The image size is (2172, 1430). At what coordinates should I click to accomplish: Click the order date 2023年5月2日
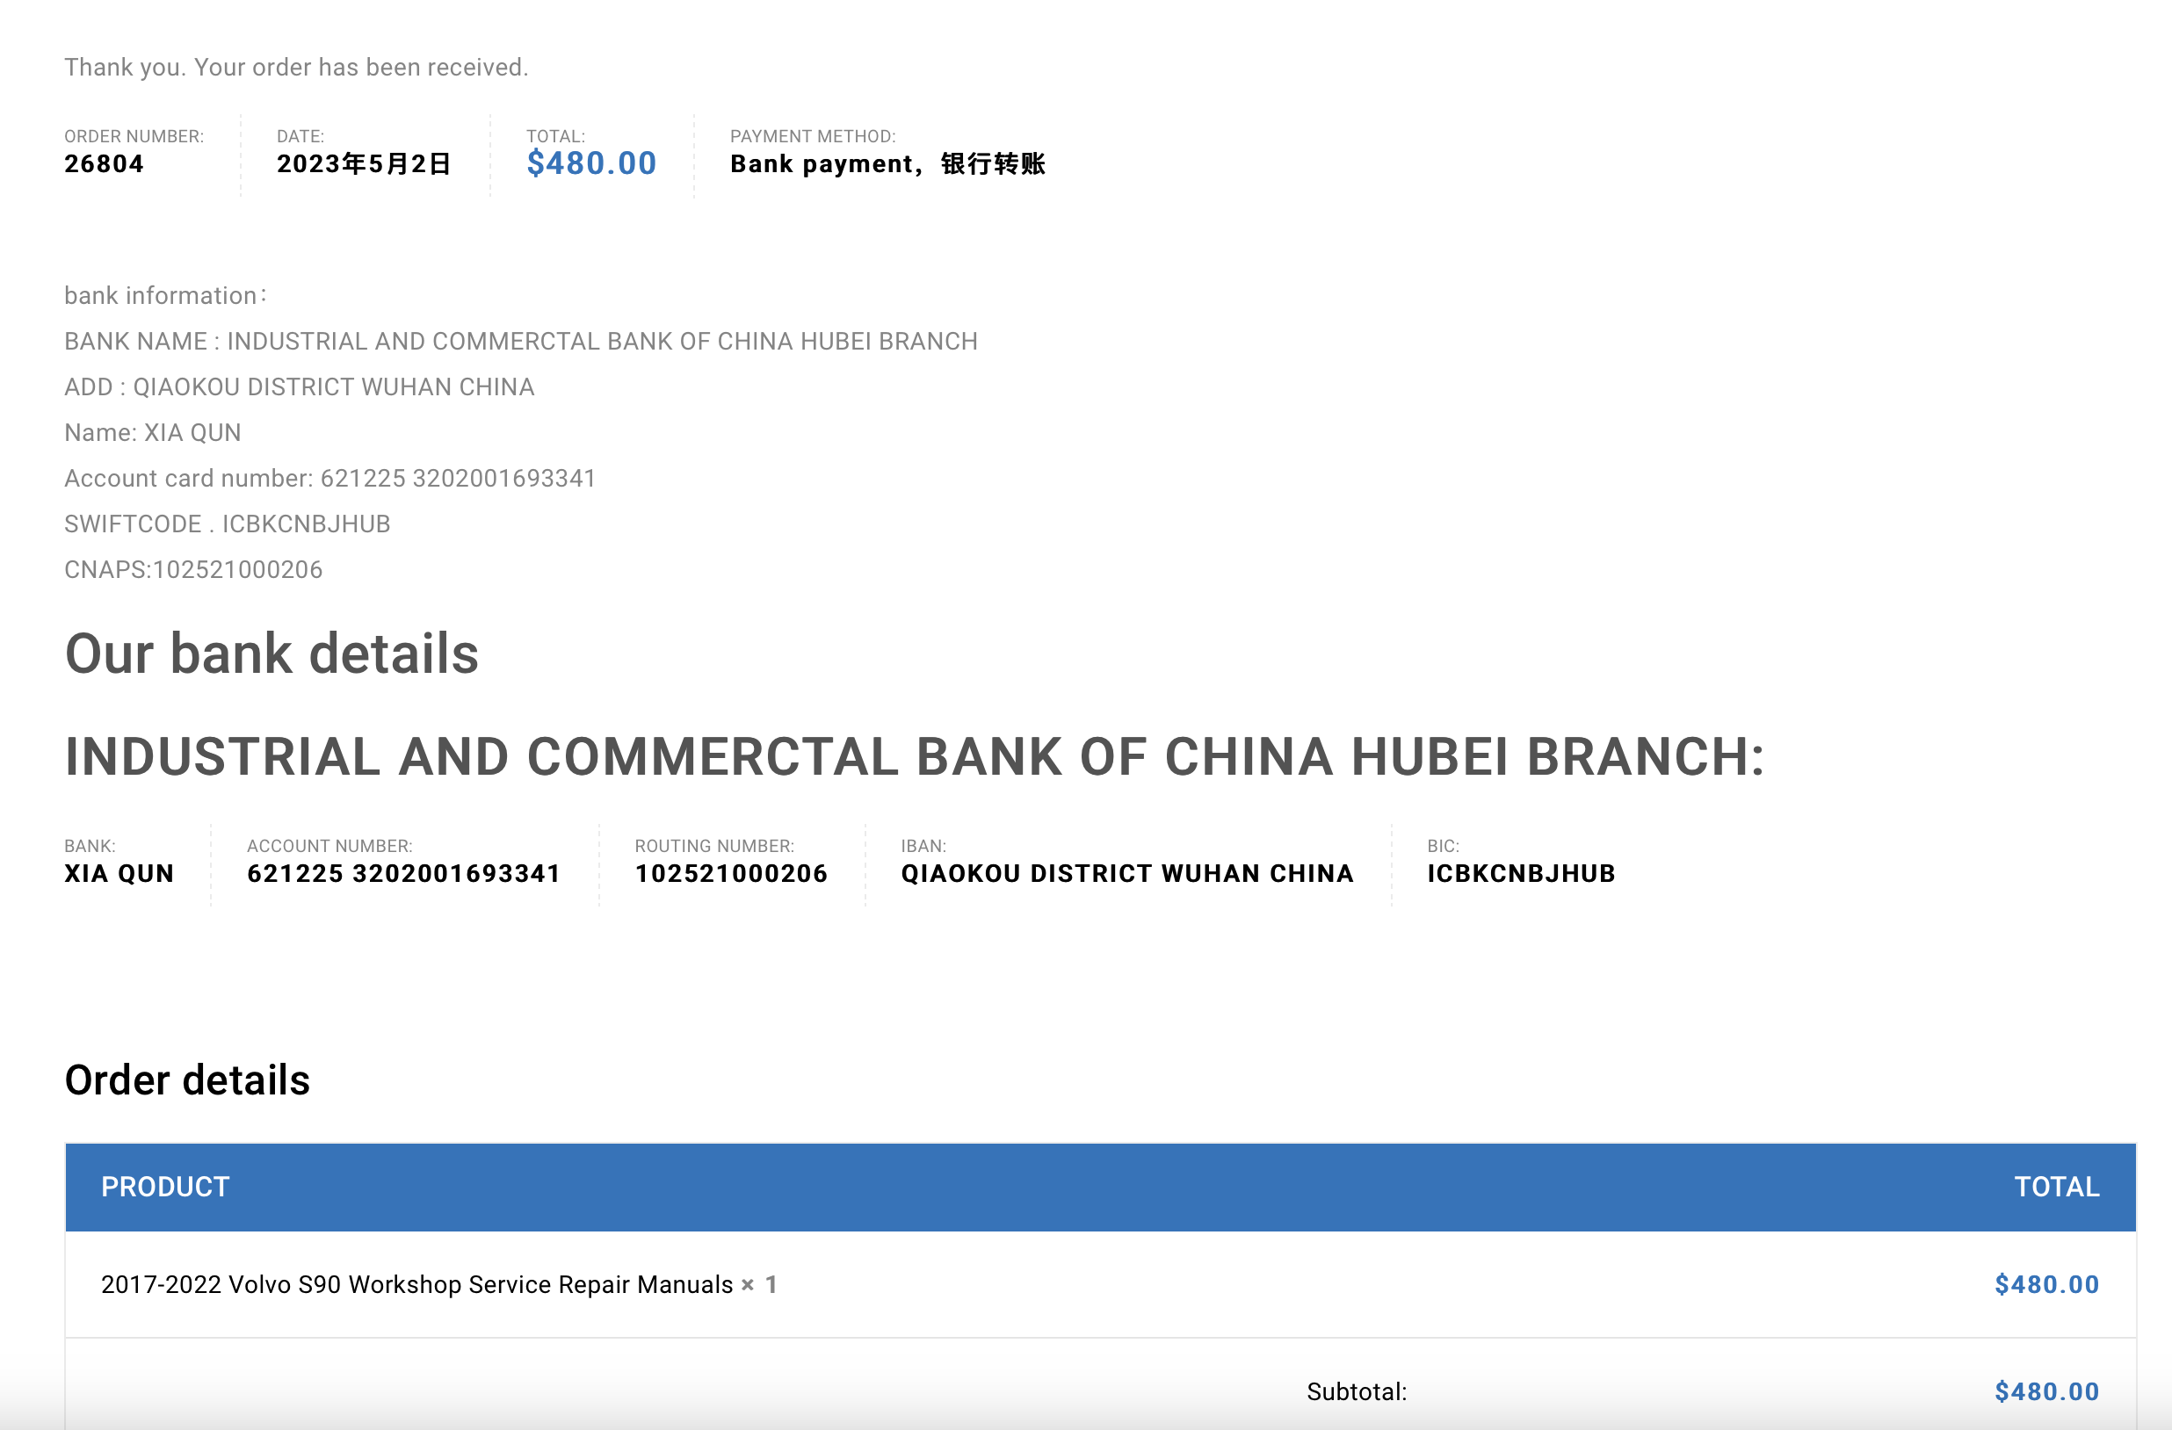point(364,164)
